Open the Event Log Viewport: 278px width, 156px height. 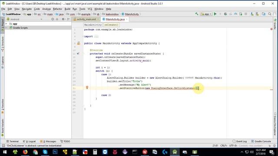click(x=239, y=141)
